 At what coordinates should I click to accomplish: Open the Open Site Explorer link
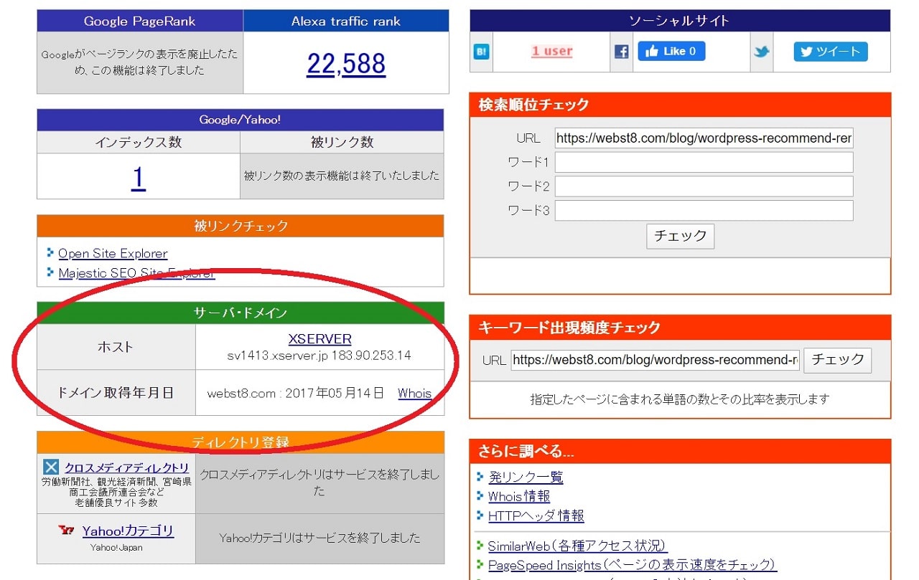click(113, 254)
